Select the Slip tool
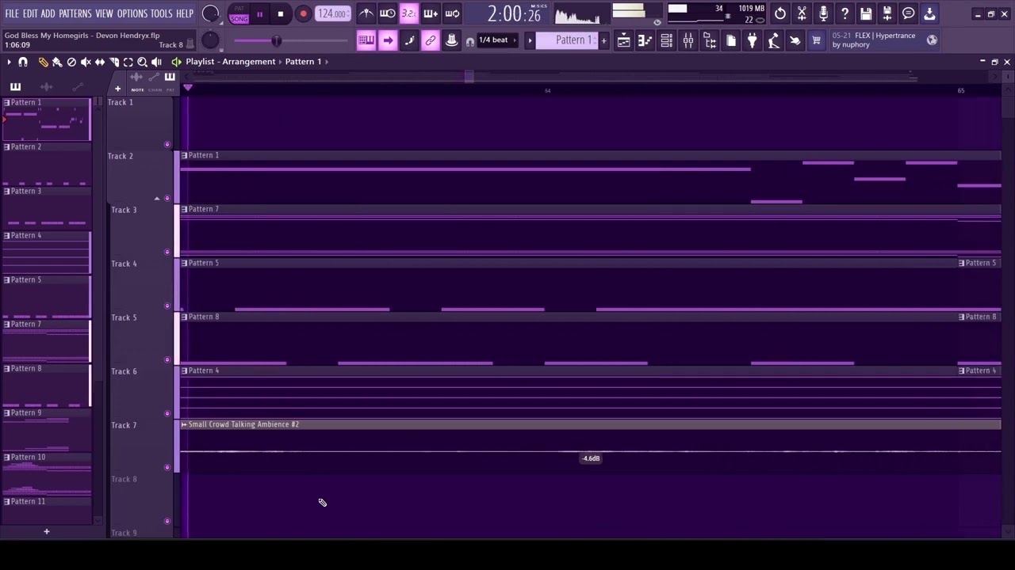1015x570 pixels. pos(100,62)
